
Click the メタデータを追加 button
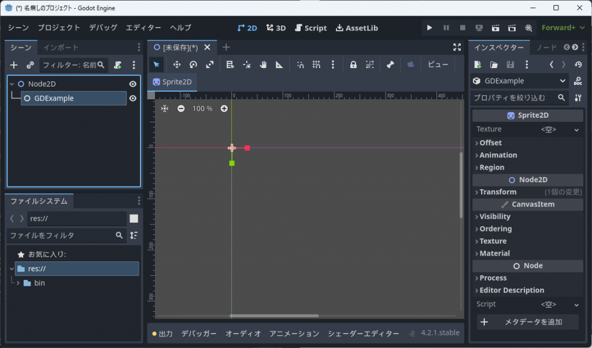(x=527, y=322)
